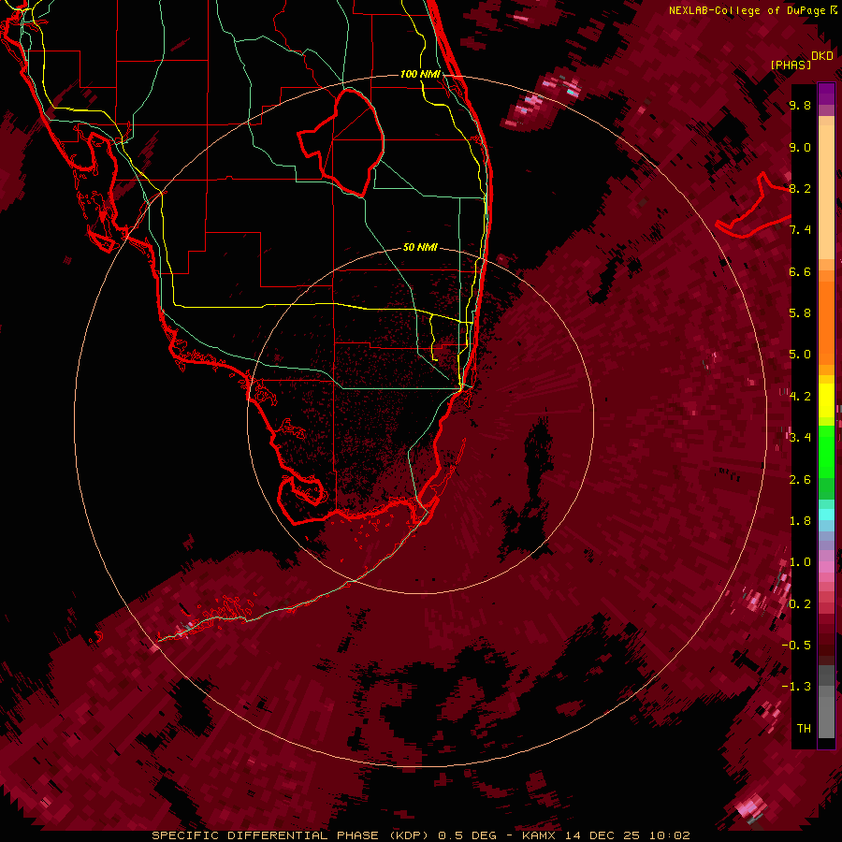Screen dimensions: 842x842
Task: Click the 2.6 scale value
Action: (800, 480)
